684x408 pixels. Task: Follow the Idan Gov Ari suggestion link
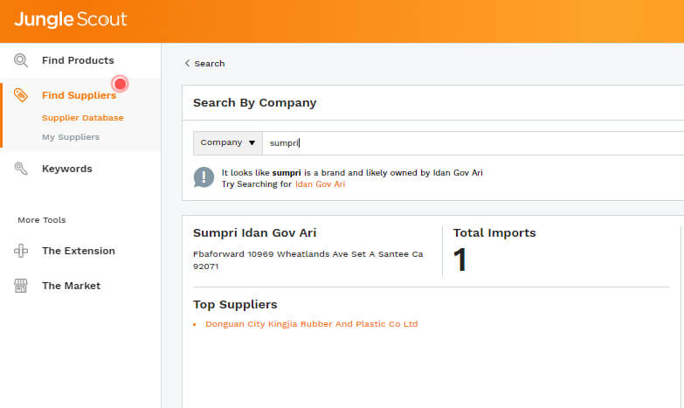(x=320, y=184)
